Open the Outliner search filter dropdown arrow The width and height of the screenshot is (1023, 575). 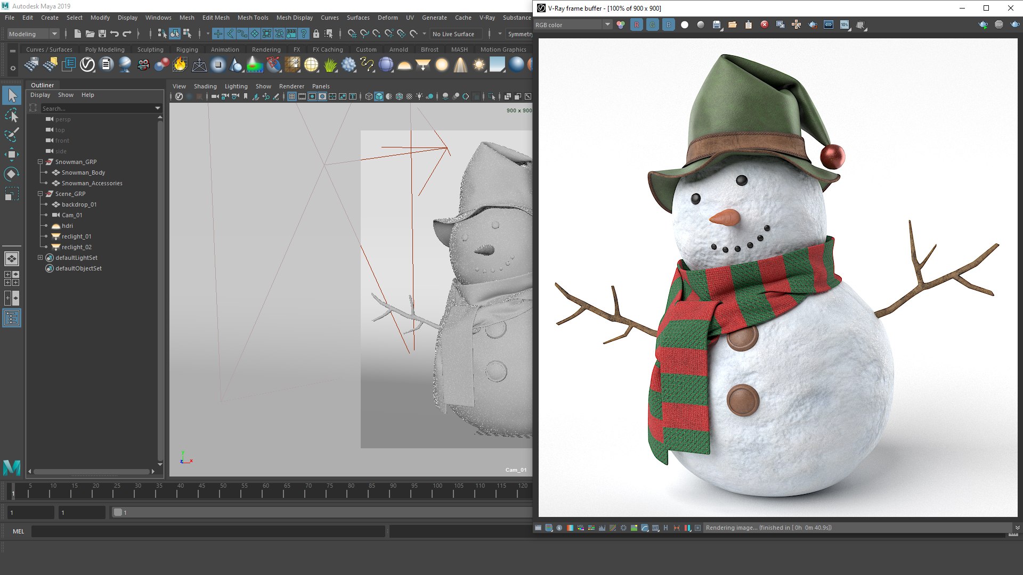point(158,108)
